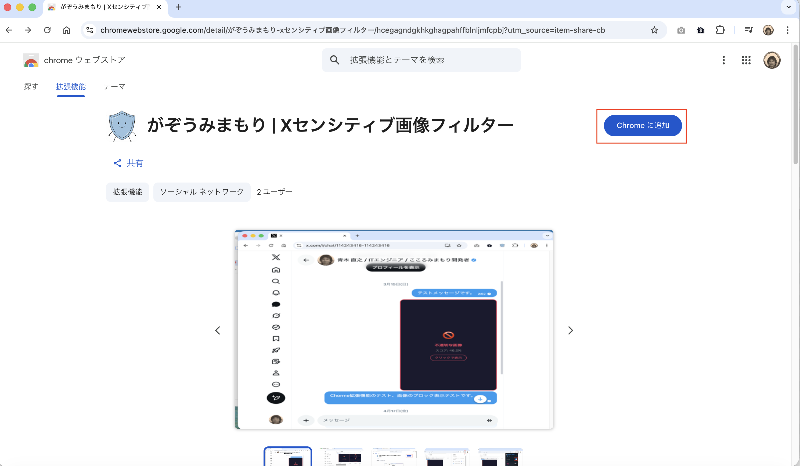Open the media playback control icon in toolbar
Screen dimensions: 800x466
[749, 30]
